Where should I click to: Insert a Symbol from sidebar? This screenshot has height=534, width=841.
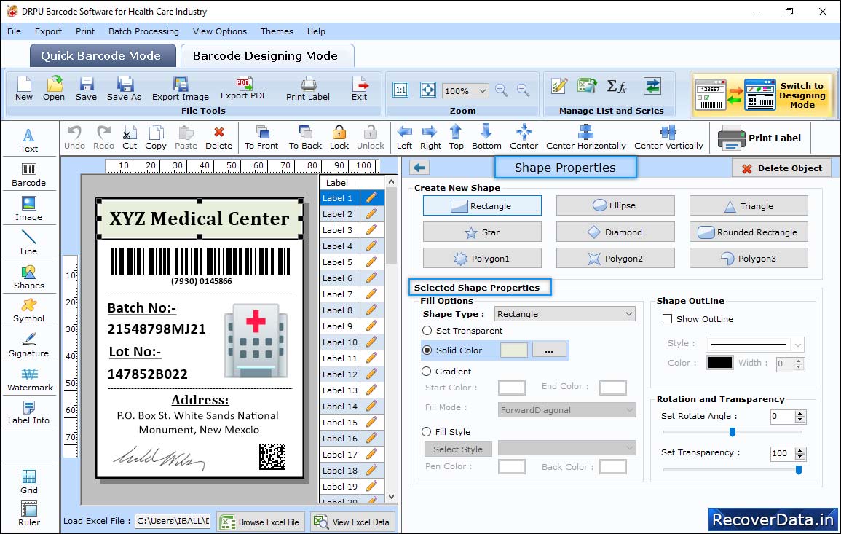point(29,310)
